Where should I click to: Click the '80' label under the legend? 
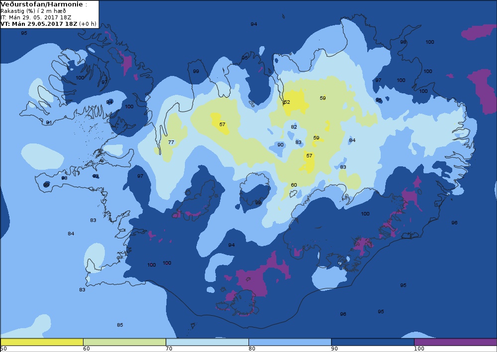tap(252, 349)
